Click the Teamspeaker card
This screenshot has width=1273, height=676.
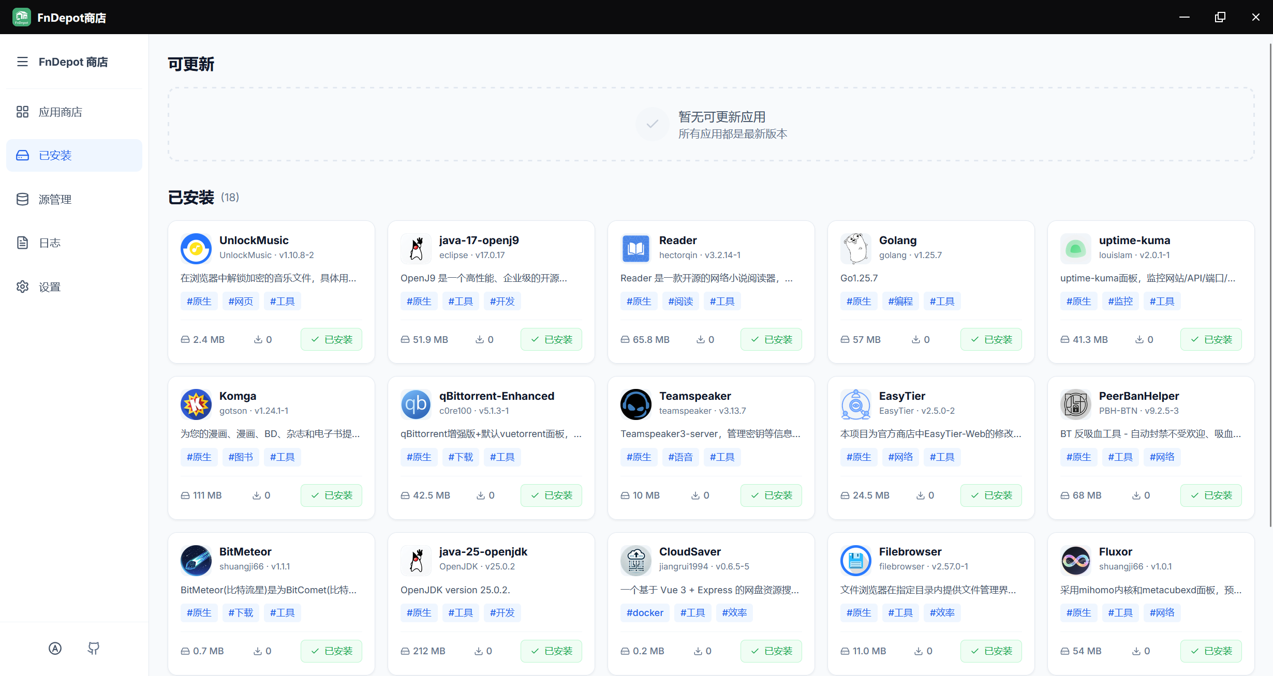point(710,447)
